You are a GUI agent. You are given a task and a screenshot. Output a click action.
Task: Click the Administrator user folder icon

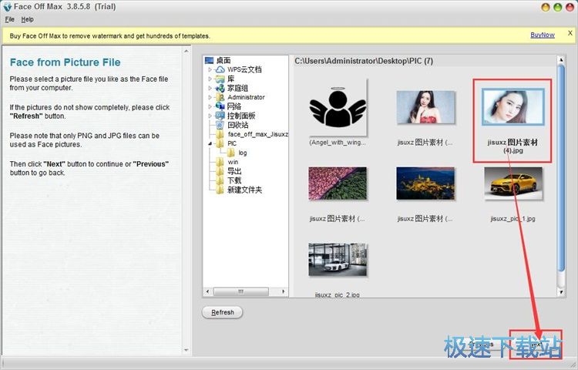click(x=220, y=97)
